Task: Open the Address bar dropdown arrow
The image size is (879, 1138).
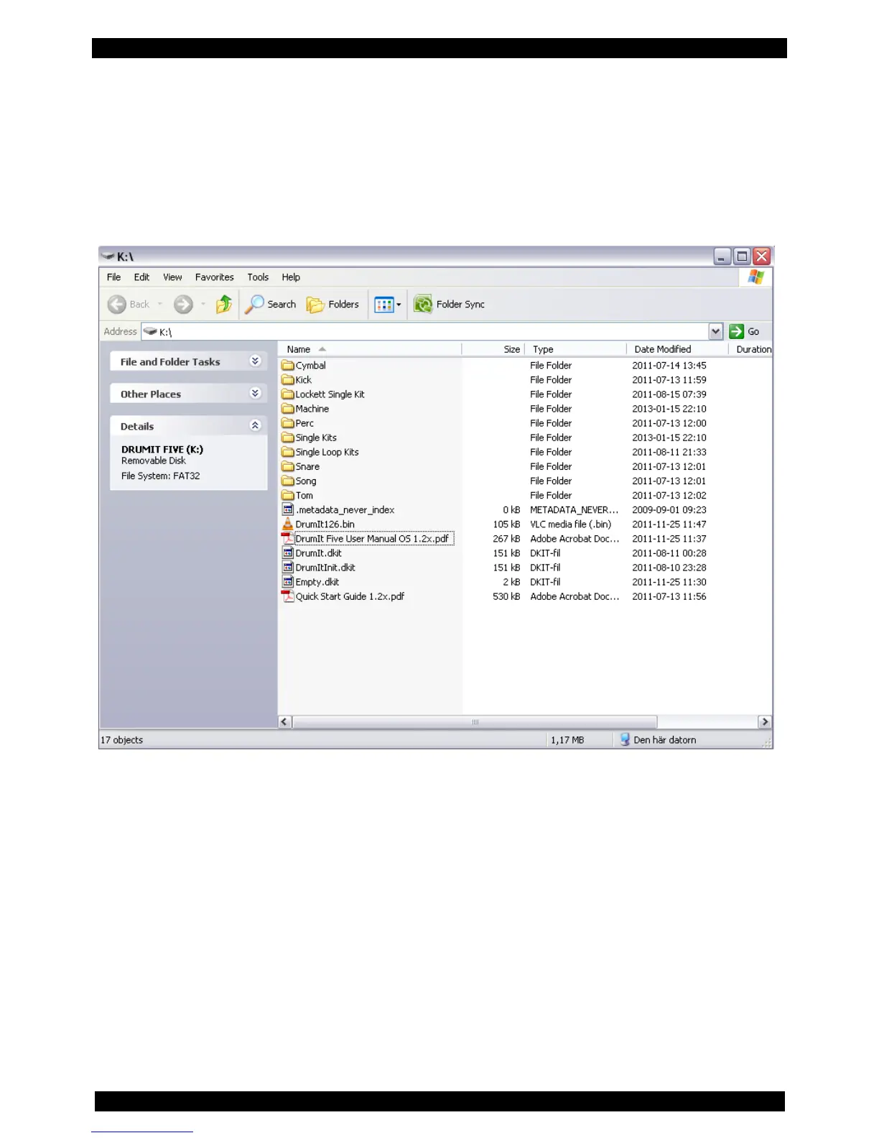Action: [716, 331]
